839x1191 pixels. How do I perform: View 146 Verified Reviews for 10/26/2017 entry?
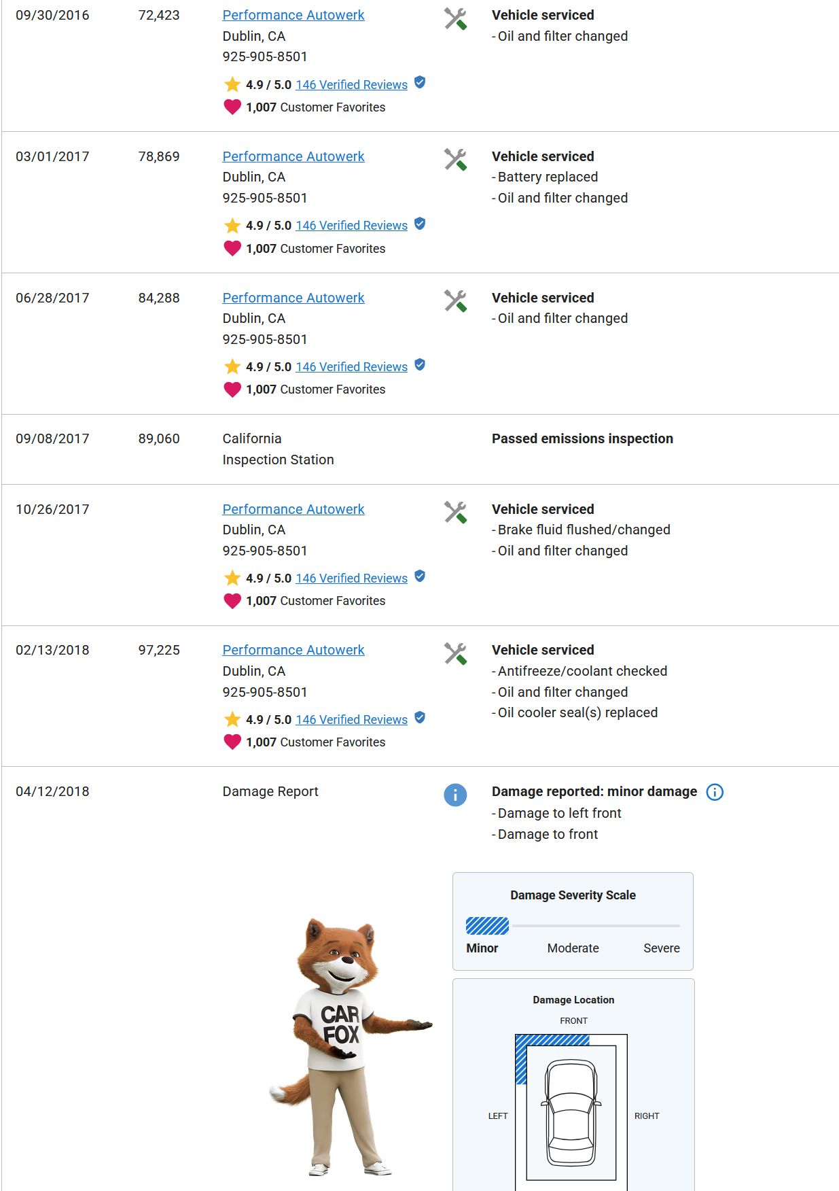tap(351, 578)
